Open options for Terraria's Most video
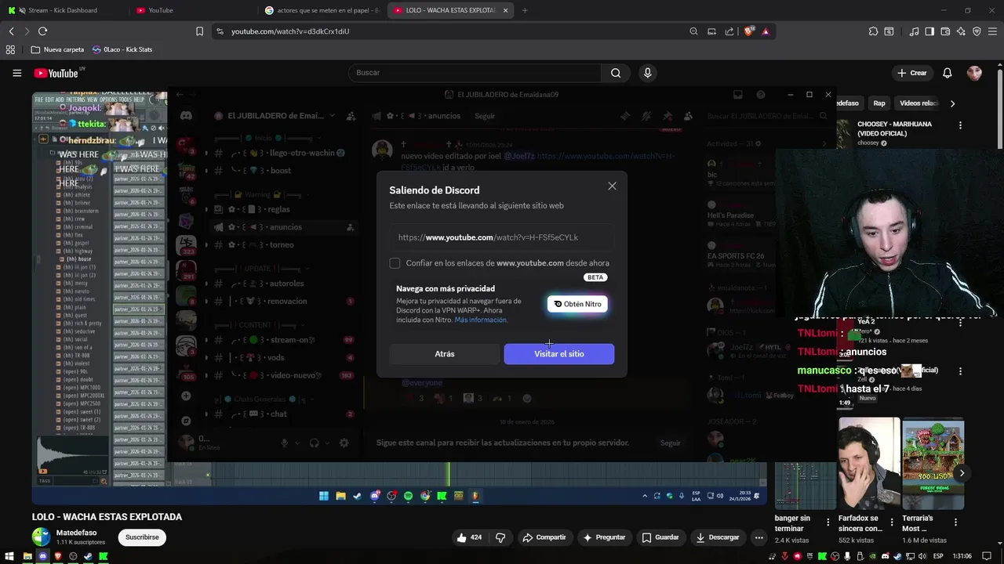 point(955,522)
